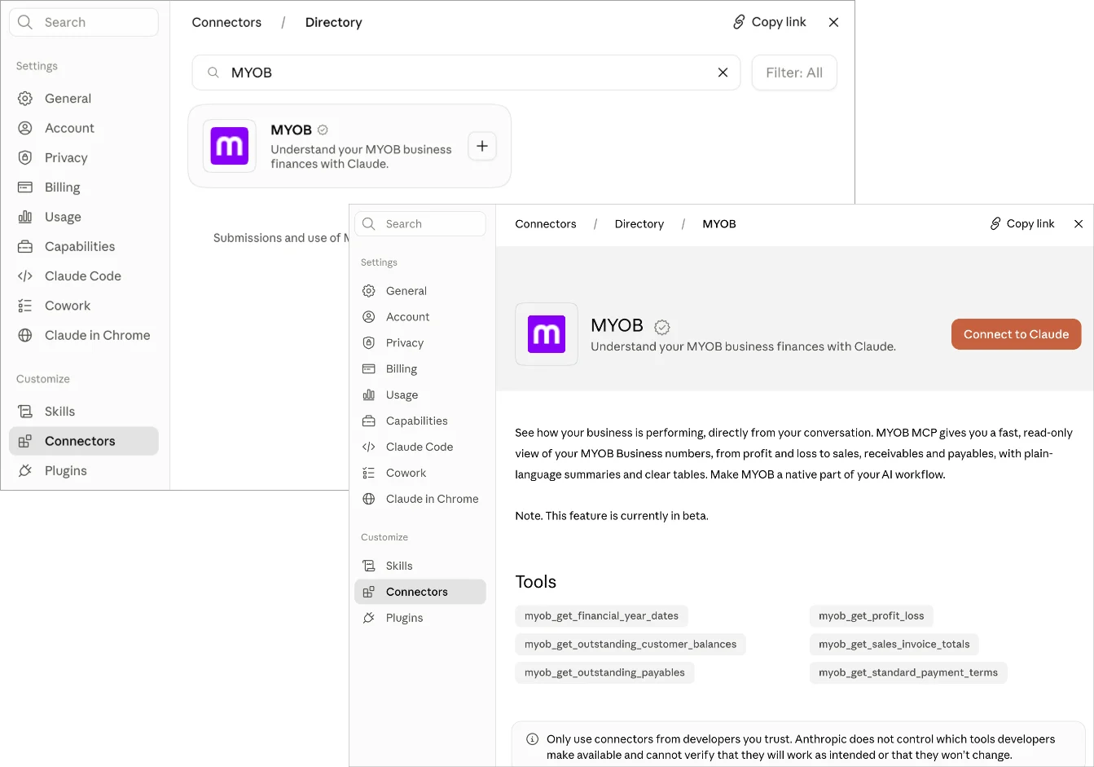Click the Tools heading
The height and width of the screenshot is (767, 1094).
(535, 582)
